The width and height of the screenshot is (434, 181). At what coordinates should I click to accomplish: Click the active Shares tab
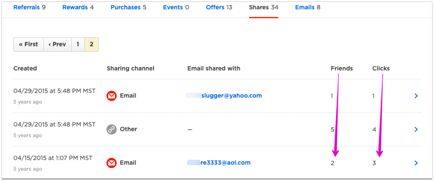coord(263,7)
